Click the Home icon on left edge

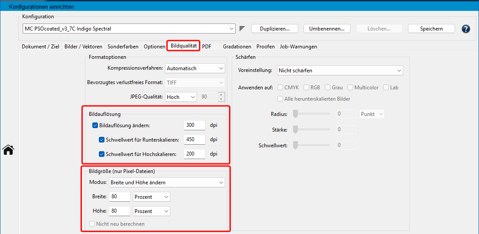click(8, 150)
